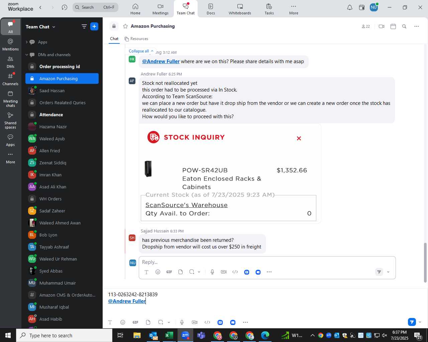Viewport: 428px width, 342px height.
Task: Open Excel from the Windows taskbar
Action: 169,335
